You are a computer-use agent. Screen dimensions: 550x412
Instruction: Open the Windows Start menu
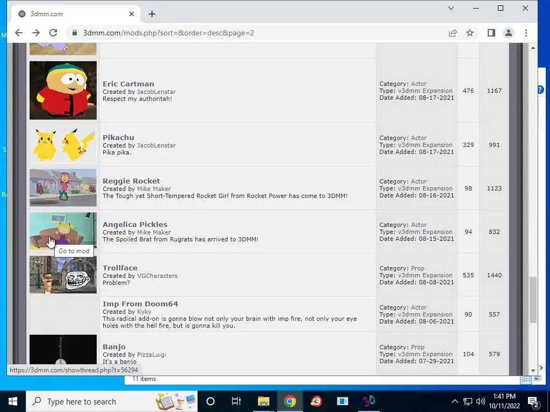[13, 401]
